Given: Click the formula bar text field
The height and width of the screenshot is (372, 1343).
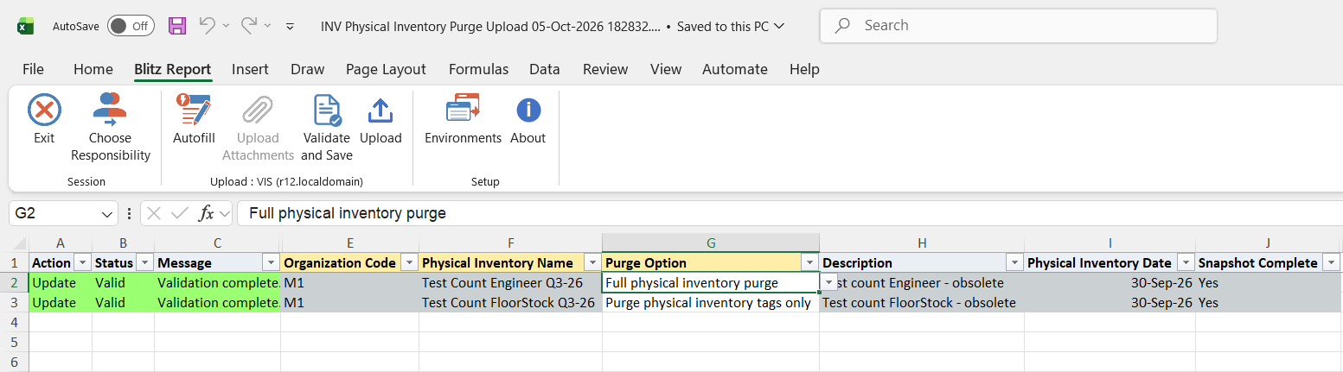Looking at the screenshot, I should pyautogui.click(x=789, y=213).
